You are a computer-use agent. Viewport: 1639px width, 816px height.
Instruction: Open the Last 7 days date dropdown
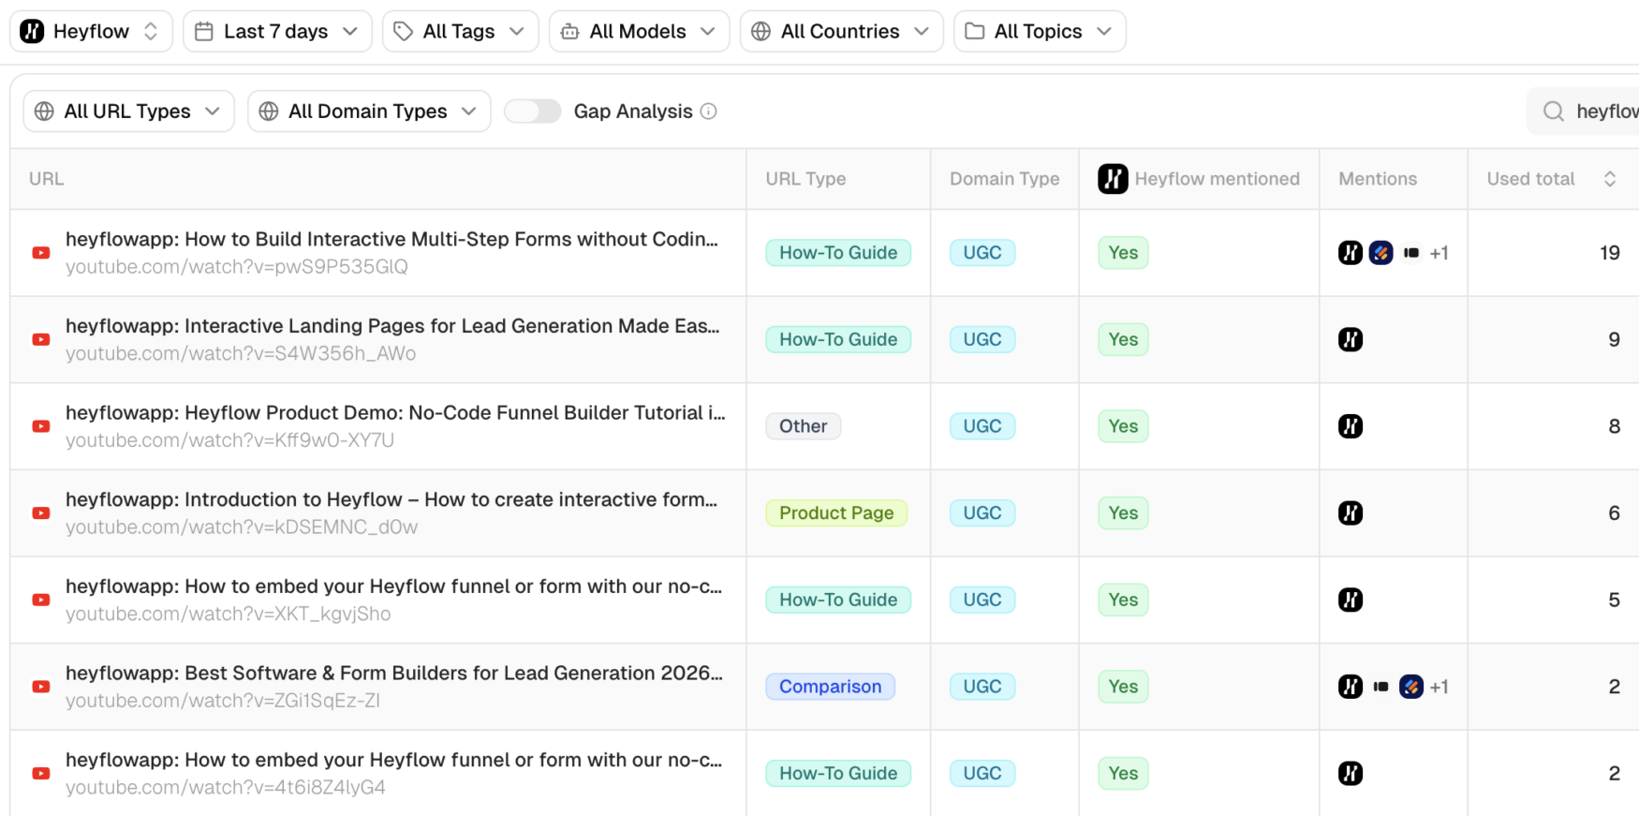(x=277, y=32)
